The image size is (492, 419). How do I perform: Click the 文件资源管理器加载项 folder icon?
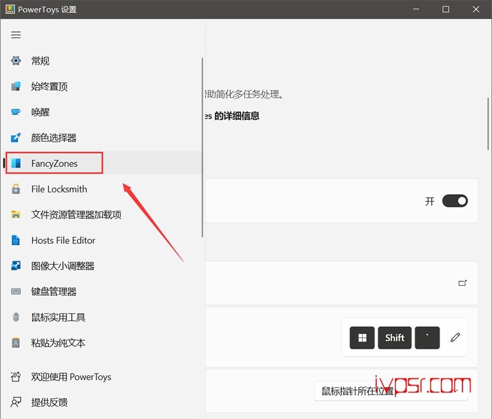click(16, 214)
